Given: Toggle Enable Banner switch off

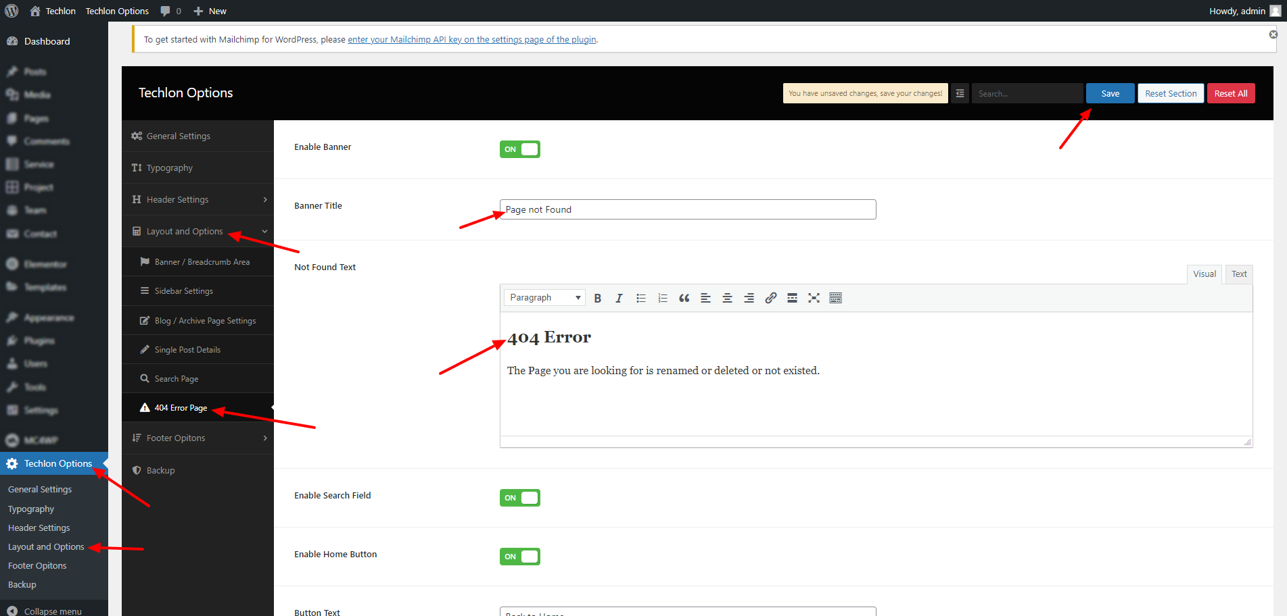Looking at the screenshot, I should point(519,149).
